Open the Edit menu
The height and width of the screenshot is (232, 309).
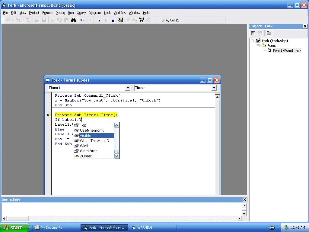point(14,13)
